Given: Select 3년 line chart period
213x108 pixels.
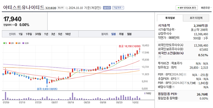Looking at the screenshot, I should point(53,34).
